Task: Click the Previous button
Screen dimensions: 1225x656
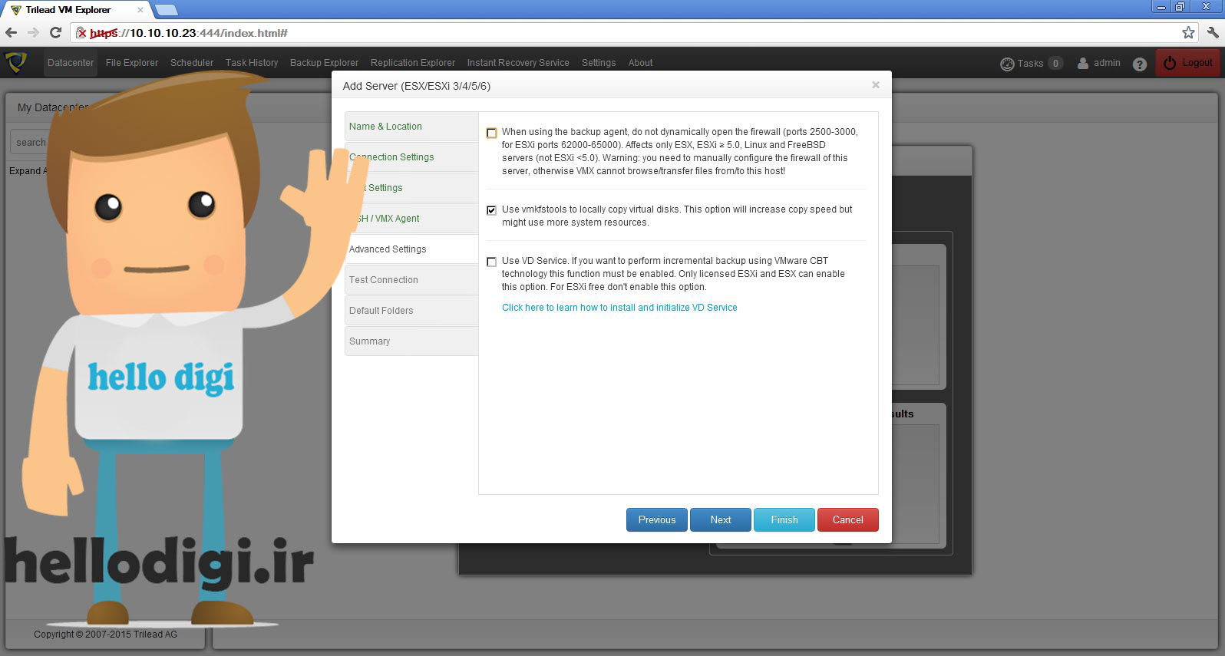Action: (x=657, y=519)
